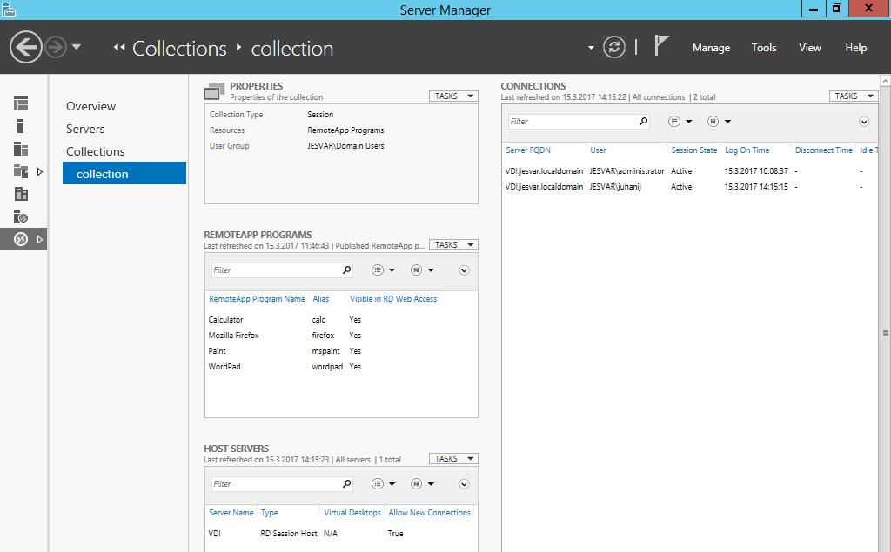
Task: Select the Mozilla Firefox RemoteApp row
Action: pyautogui.click(x=341, y=335)
